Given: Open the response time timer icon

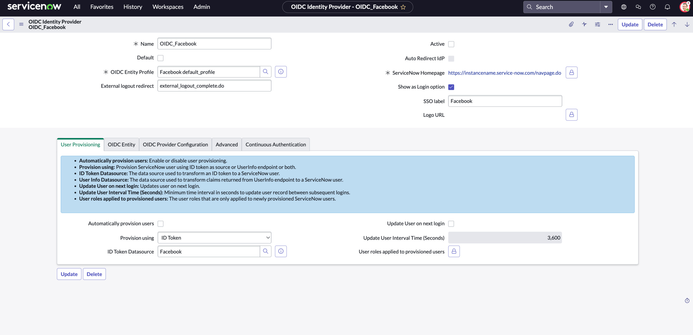Looking at the screenshot, I should coord(687,300).
